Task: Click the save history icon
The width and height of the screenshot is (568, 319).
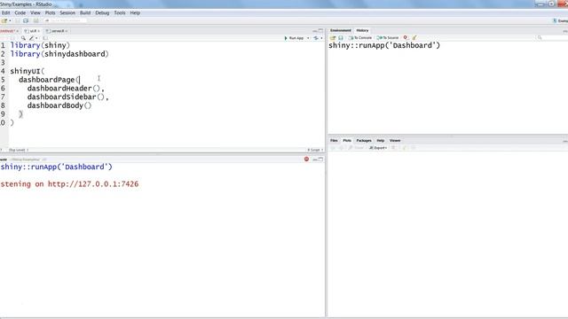Action: (x=341, y=37)
